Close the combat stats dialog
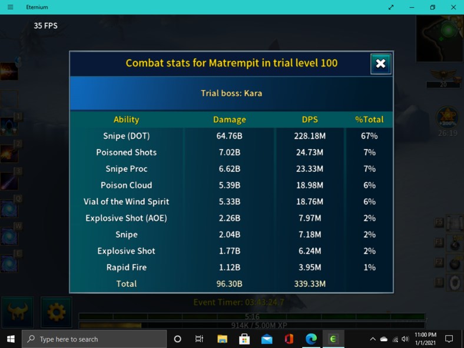 pos(380,64)
